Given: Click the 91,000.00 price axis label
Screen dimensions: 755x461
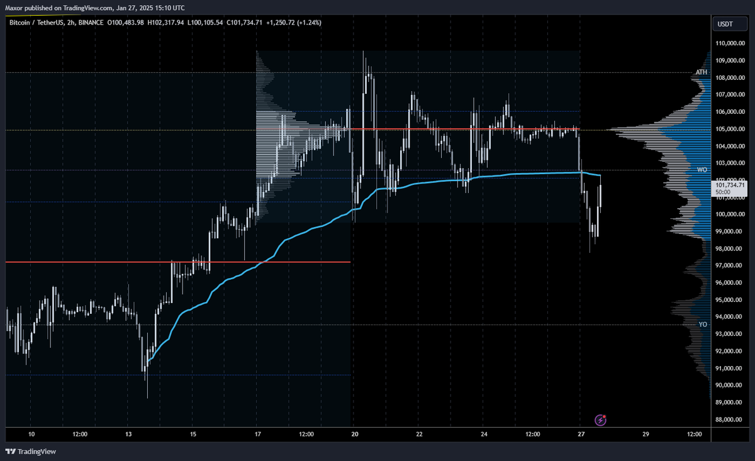Looking at the screenshot, I should click(x=730, y=369).
